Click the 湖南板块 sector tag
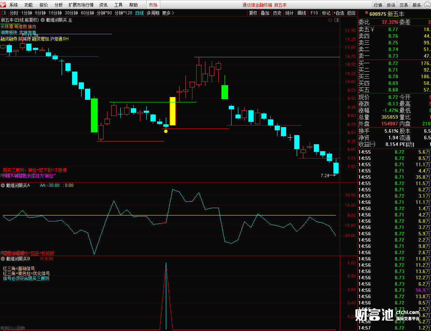431x331 pixels. click(9, 32)
